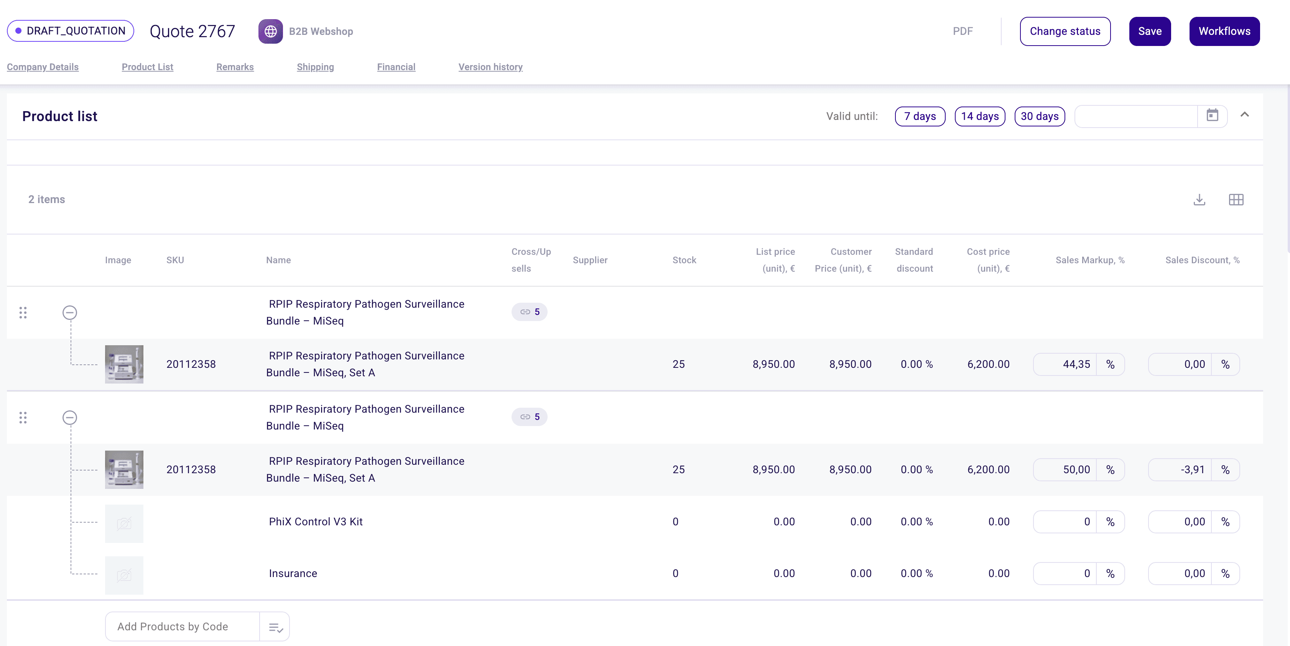Viewport: 1290px width, 646px height.
Task: Click the Add Products by Code field
Action: tap(173, 626)
